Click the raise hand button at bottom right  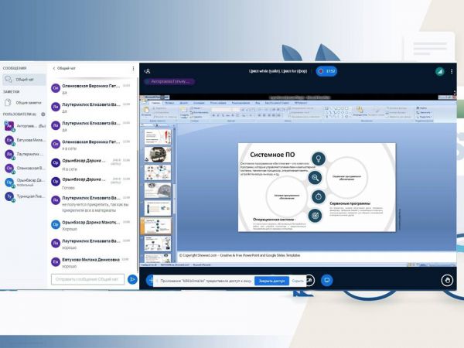[446, 280]
